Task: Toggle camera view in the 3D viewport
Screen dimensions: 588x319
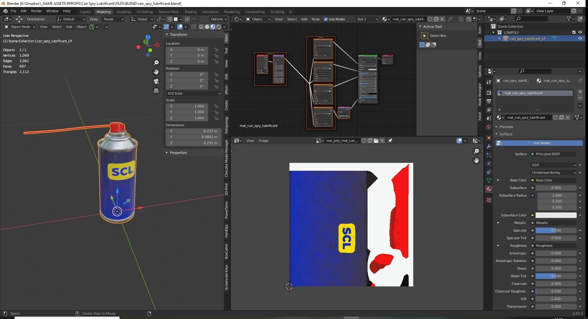Action: click(156, 81)
